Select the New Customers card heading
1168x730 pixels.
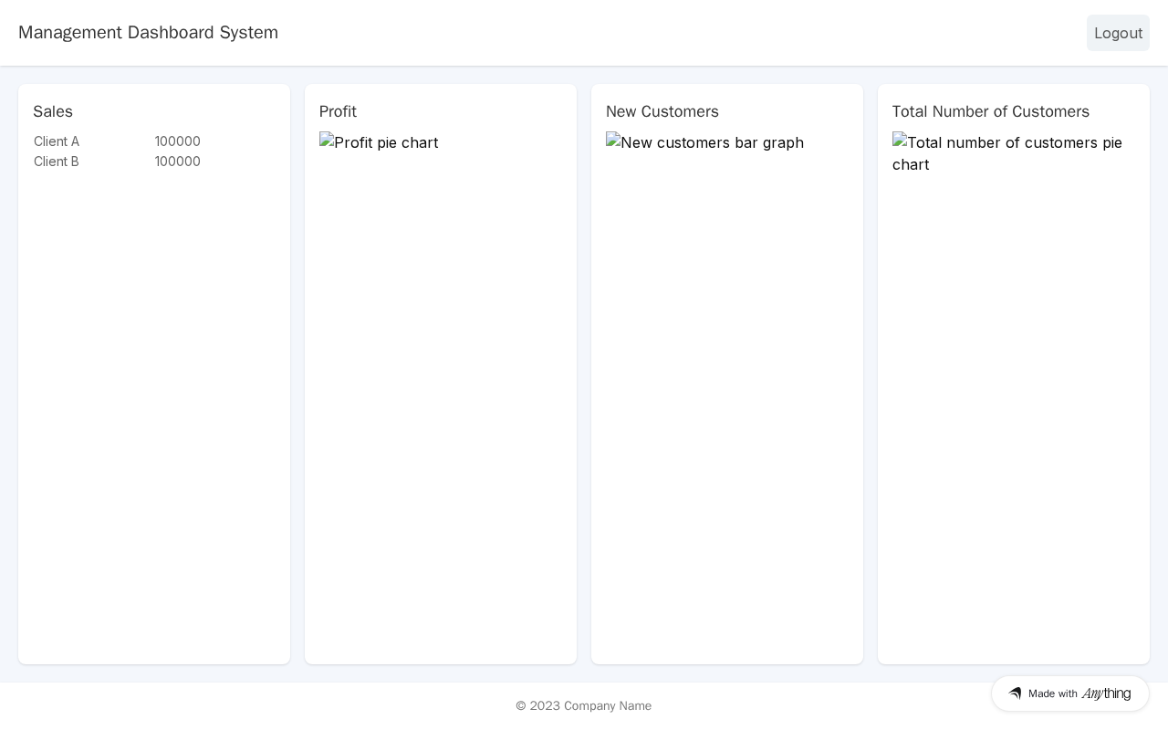point(662,111)
